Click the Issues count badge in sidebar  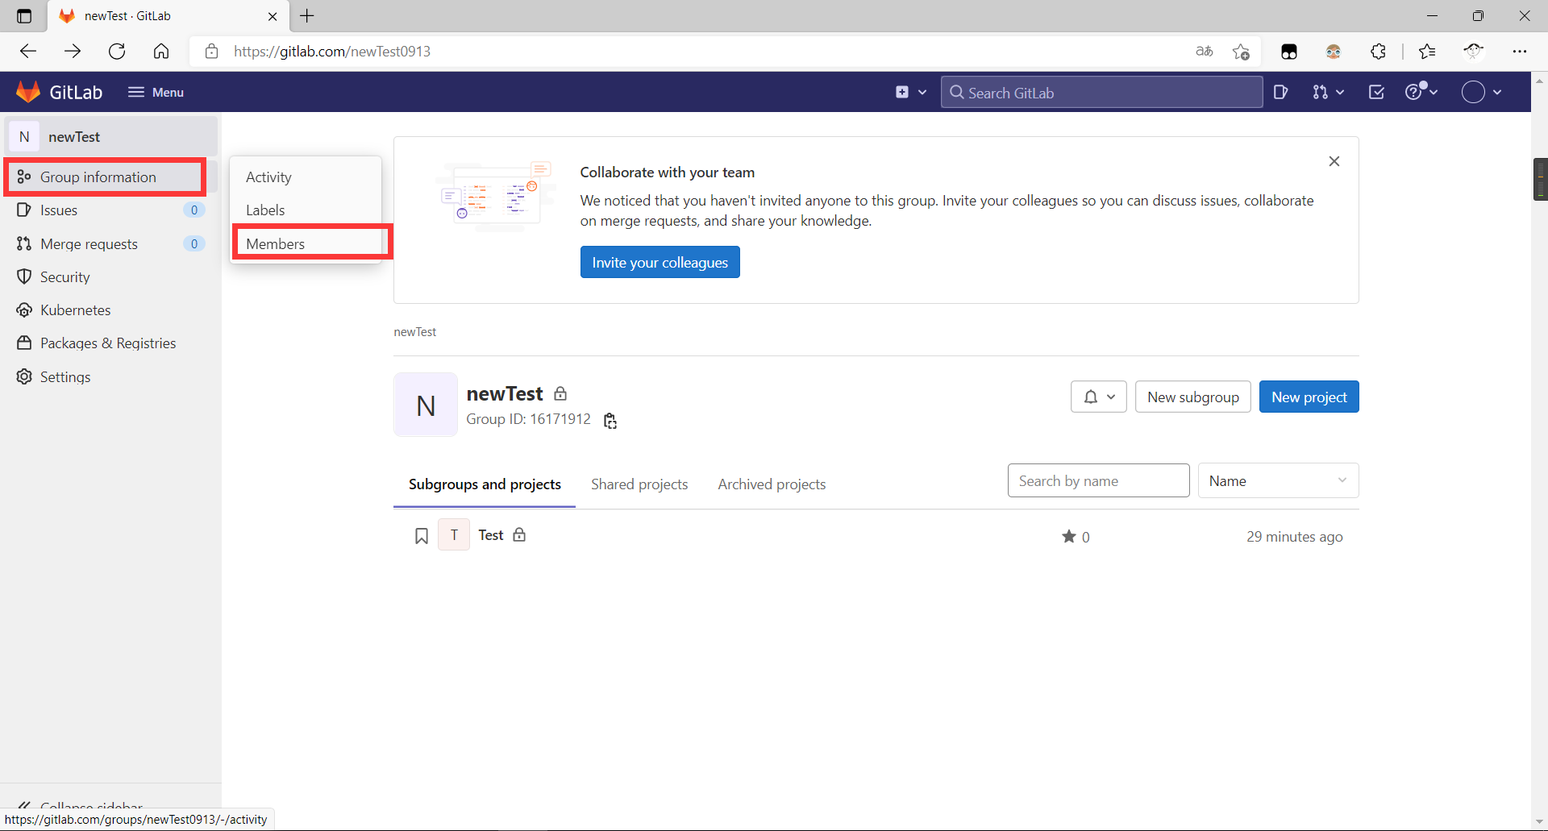pos(193,210)
